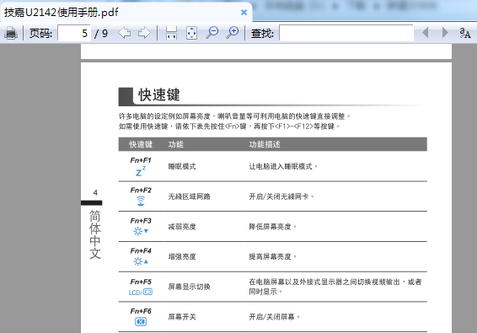Viewport: 477px width, 333px height.
Task: Fit whole page icon
Action: pos(191,33)
